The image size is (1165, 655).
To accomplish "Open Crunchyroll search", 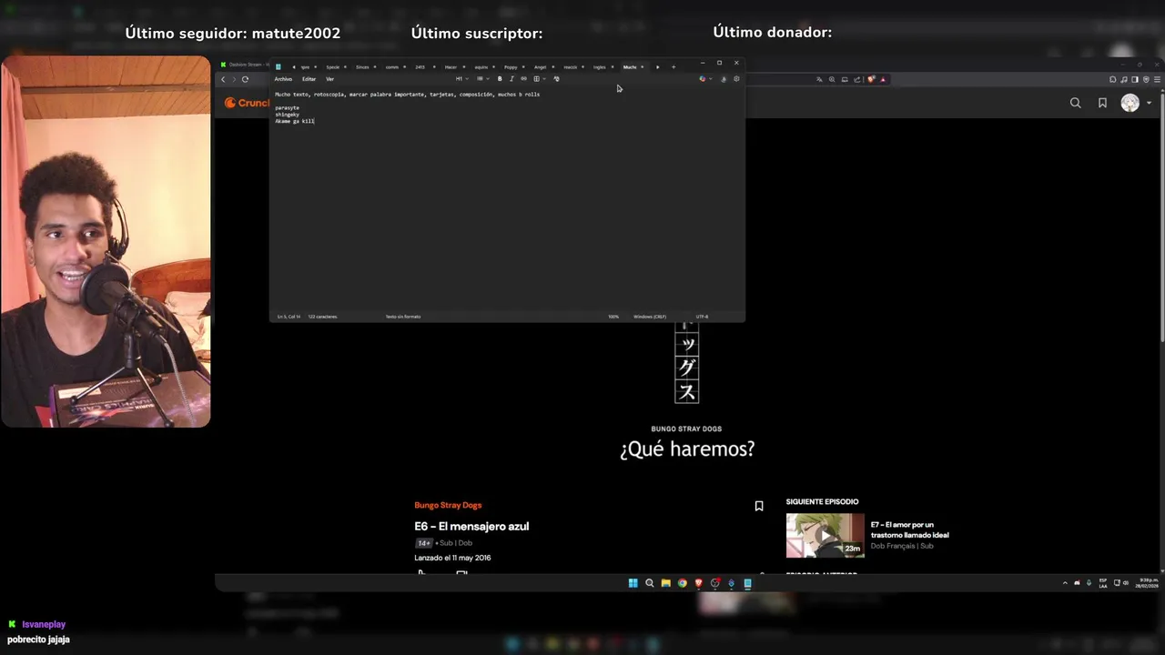I will [x=1076, y=103].
